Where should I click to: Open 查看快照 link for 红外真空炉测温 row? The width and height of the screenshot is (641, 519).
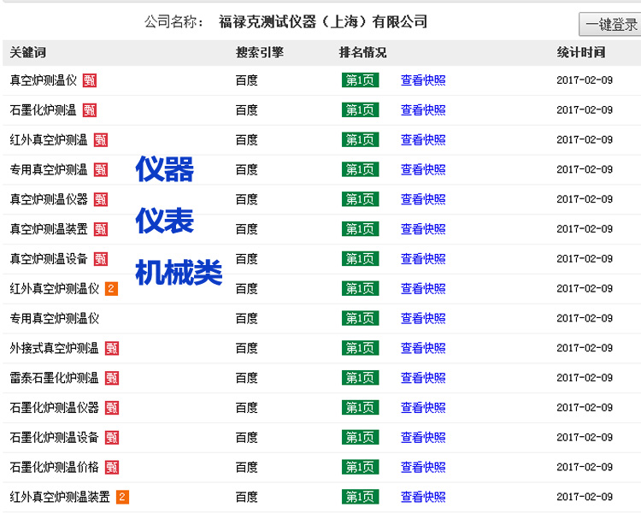pyautogui.click(x=423, y=140)
